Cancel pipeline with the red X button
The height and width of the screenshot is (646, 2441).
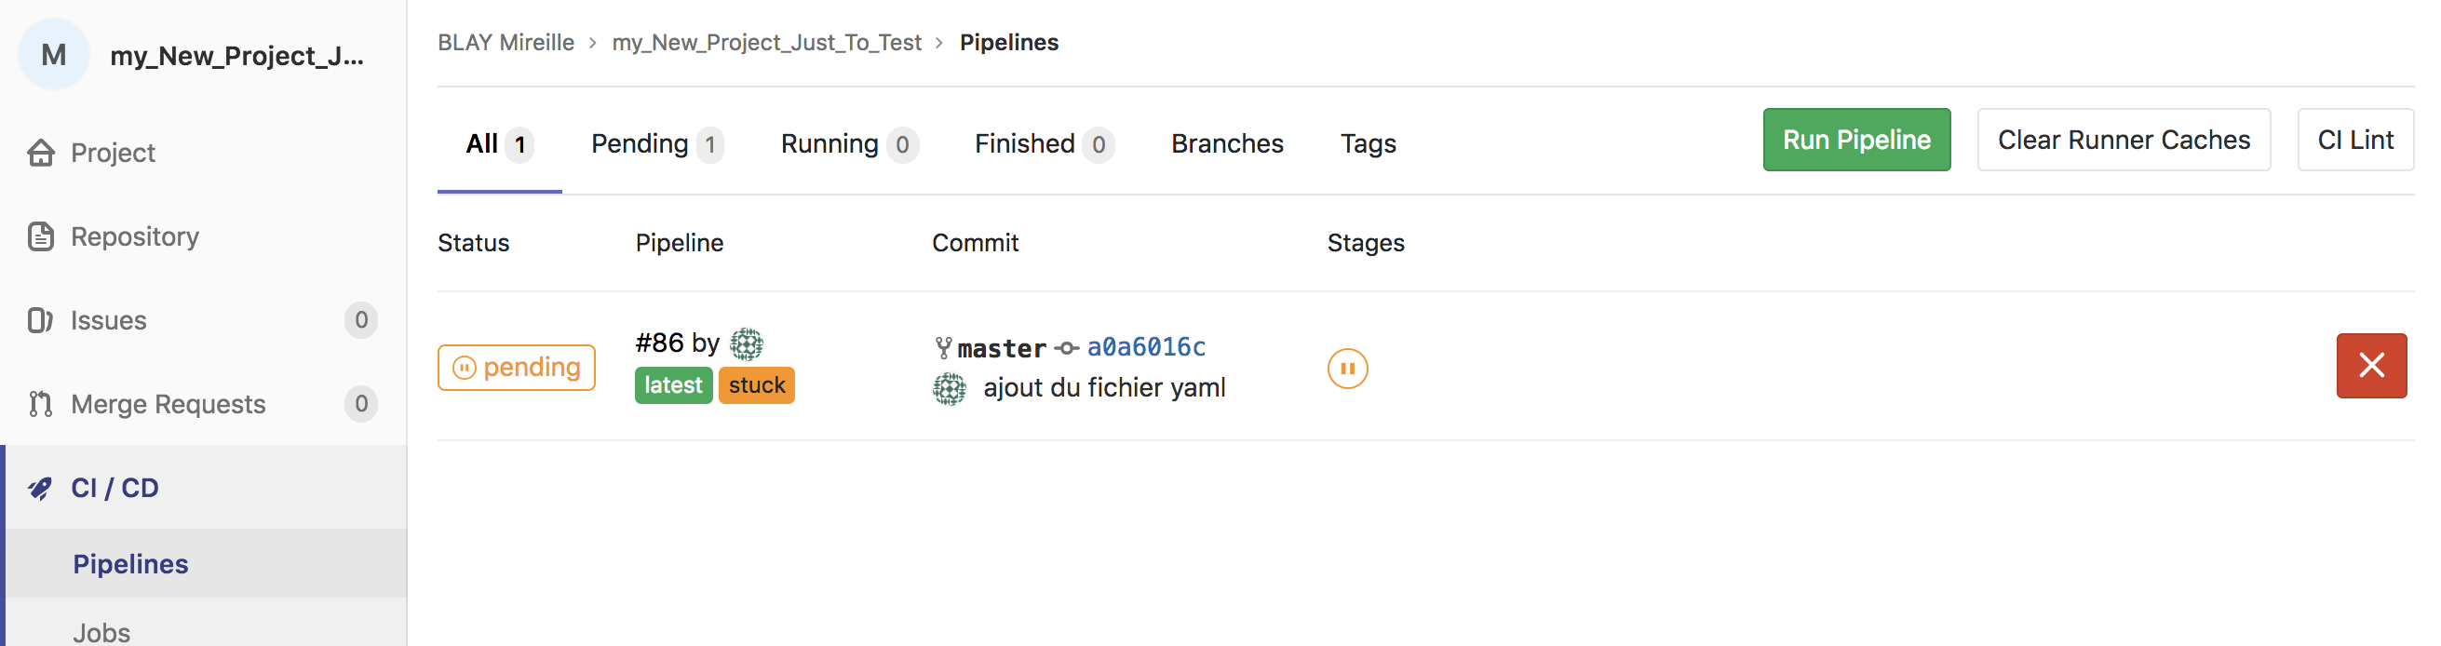(x=2370, y=366)
